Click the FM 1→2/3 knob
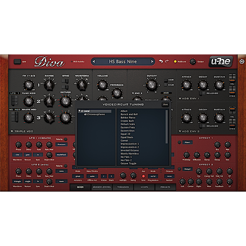 (x=29, y=85)
